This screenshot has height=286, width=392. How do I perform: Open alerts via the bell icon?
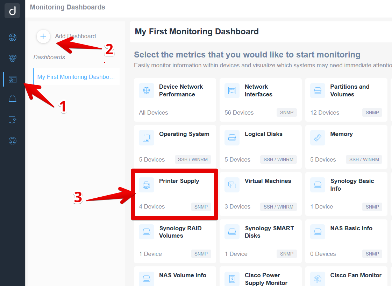(x=12, y=99)
